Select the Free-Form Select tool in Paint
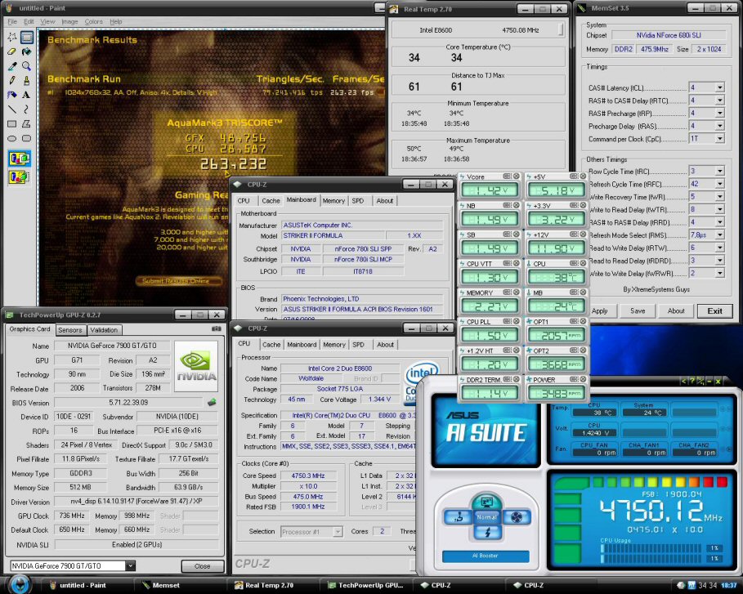Image resolution: width=743 pixels, height=594 pixels. tap(12, 37)
